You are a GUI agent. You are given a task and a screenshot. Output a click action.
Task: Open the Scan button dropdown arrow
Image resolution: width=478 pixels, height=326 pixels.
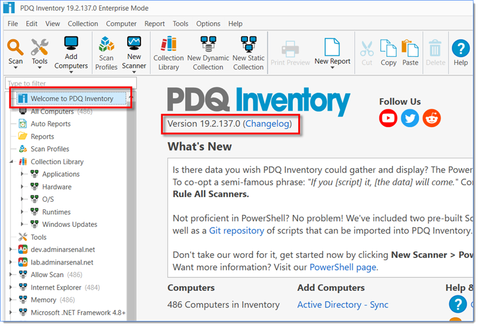click(x=16, y=67)
